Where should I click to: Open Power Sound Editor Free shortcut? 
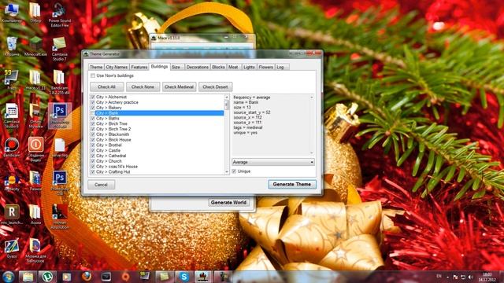(x=59, y=14)
